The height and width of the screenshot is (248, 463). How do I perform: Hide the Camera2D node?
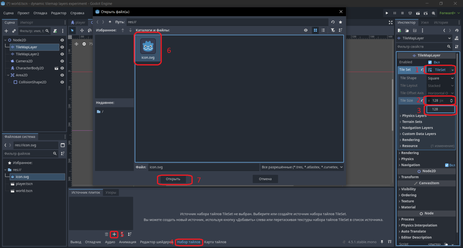[62, 61]
